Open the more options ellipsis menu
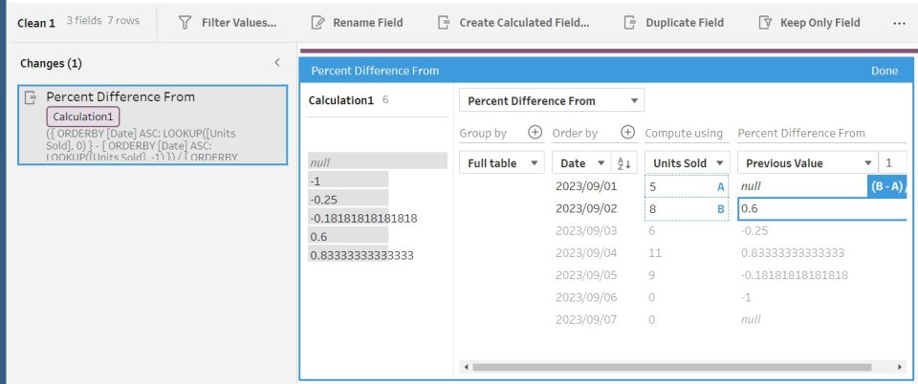This screenshot has height=384, width=918. 899,23
